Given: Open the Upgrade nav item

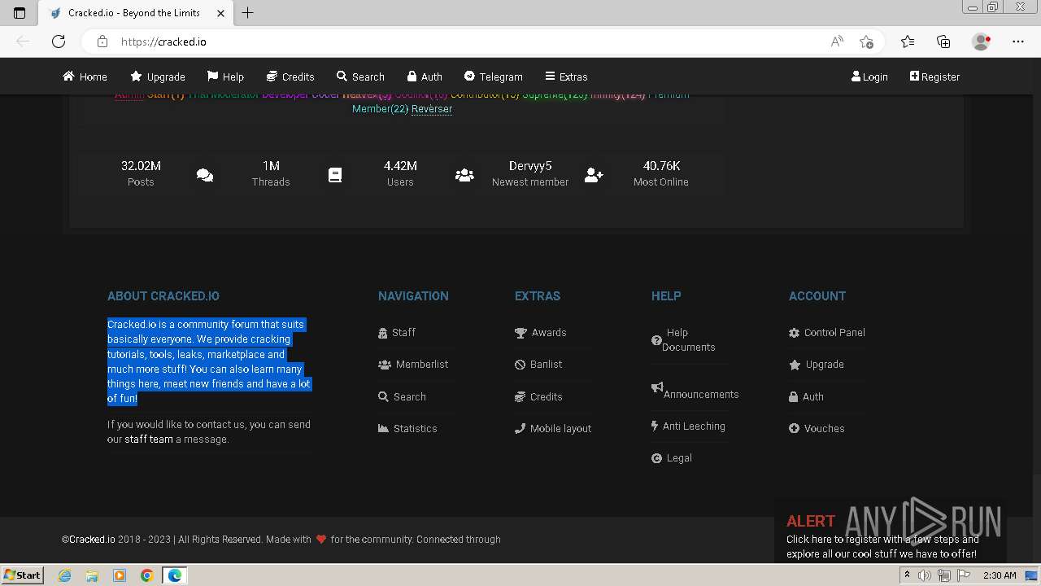Looking at the screenshot, I should click(158, 77).
